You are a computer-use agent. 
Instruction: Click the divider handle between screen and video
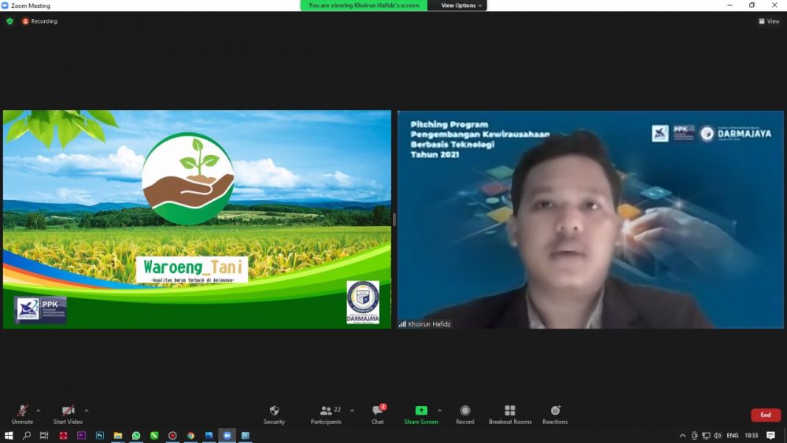tap(394, 220)
